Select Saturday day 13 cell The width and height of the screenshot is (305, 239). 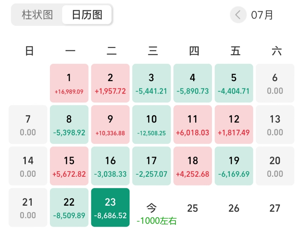[x=275, y=125]
